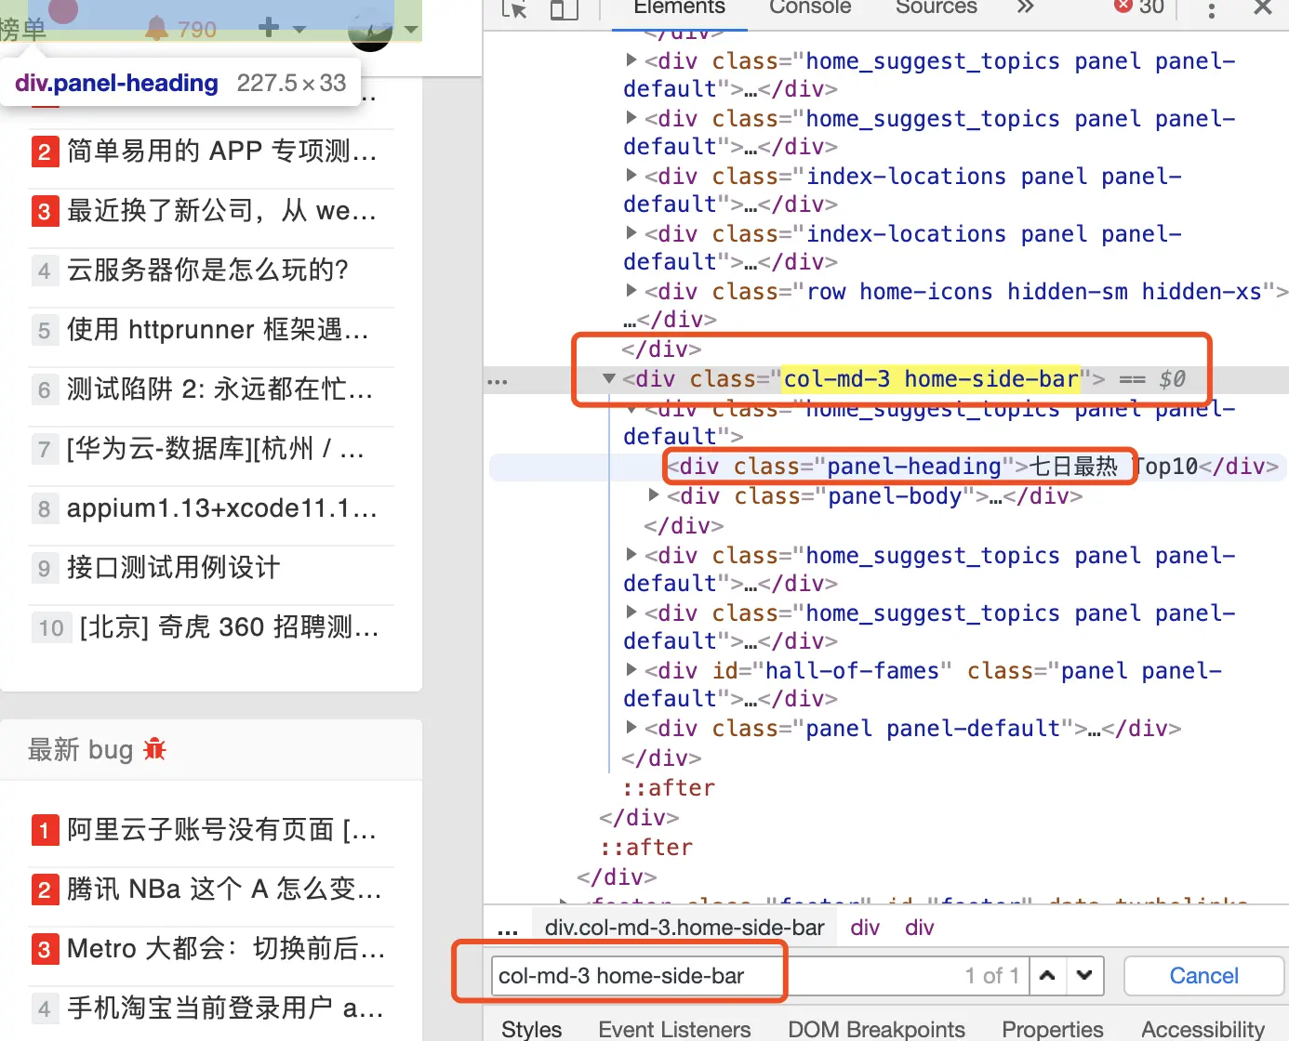The image size is (1289, 1041).
Task: Expand the panel-body div node
Action: tap(654, 494)
